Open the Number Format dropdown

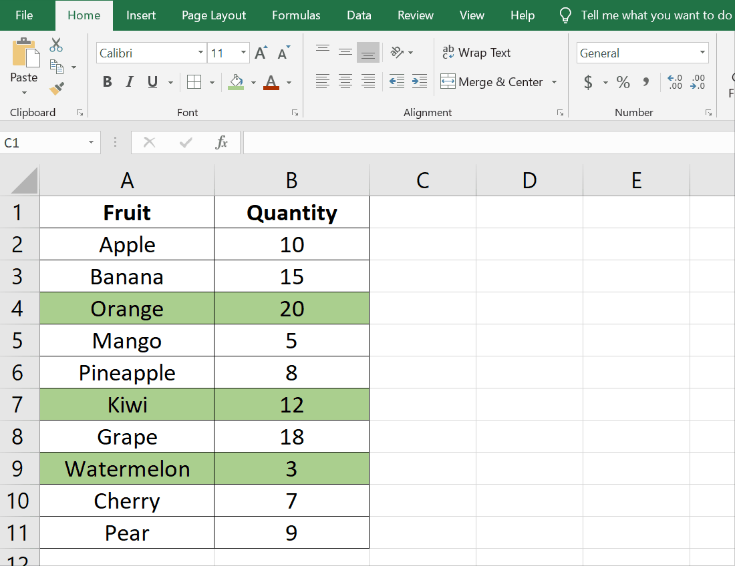702,52
